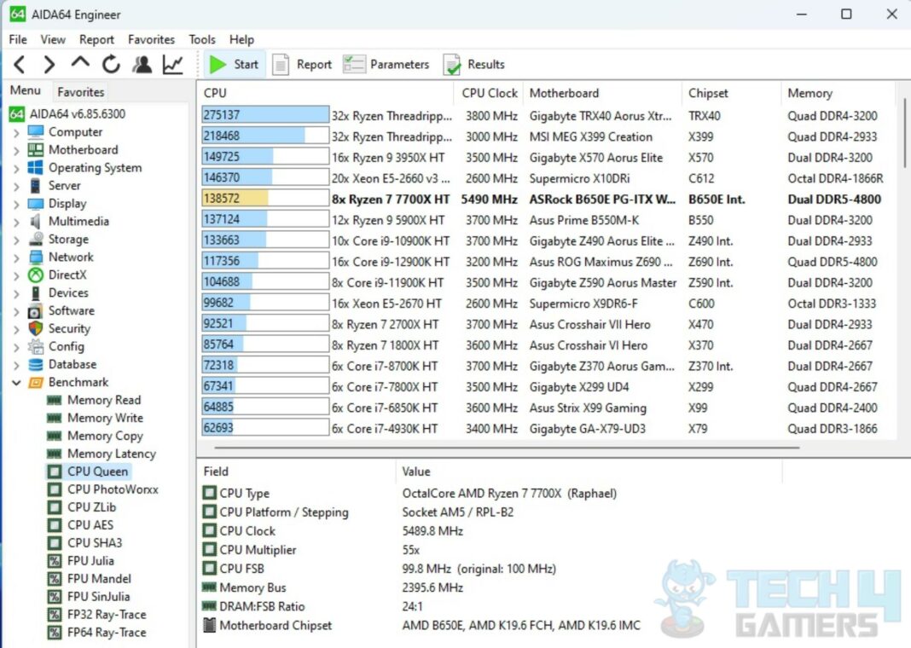Click the Refresh toolbar icon

[111, 65]
